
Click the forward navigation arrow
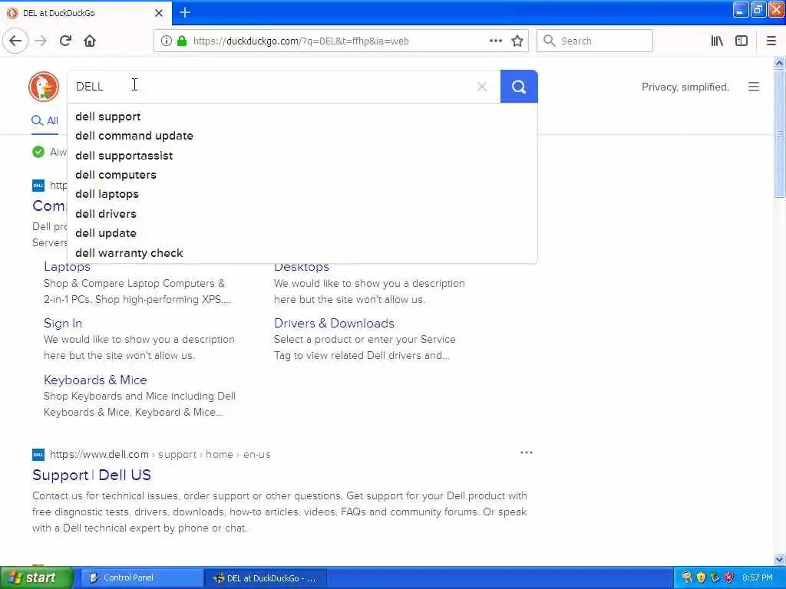(x=41, y=41)
